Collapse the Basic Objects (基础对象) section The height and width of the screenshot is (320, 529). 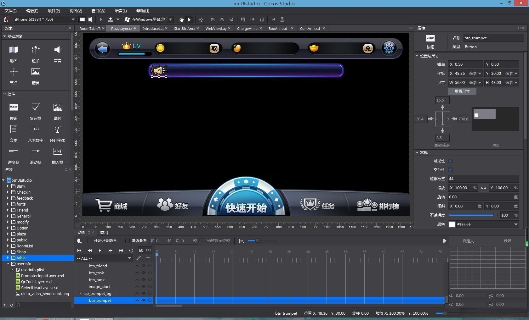[x=4, y=36]
